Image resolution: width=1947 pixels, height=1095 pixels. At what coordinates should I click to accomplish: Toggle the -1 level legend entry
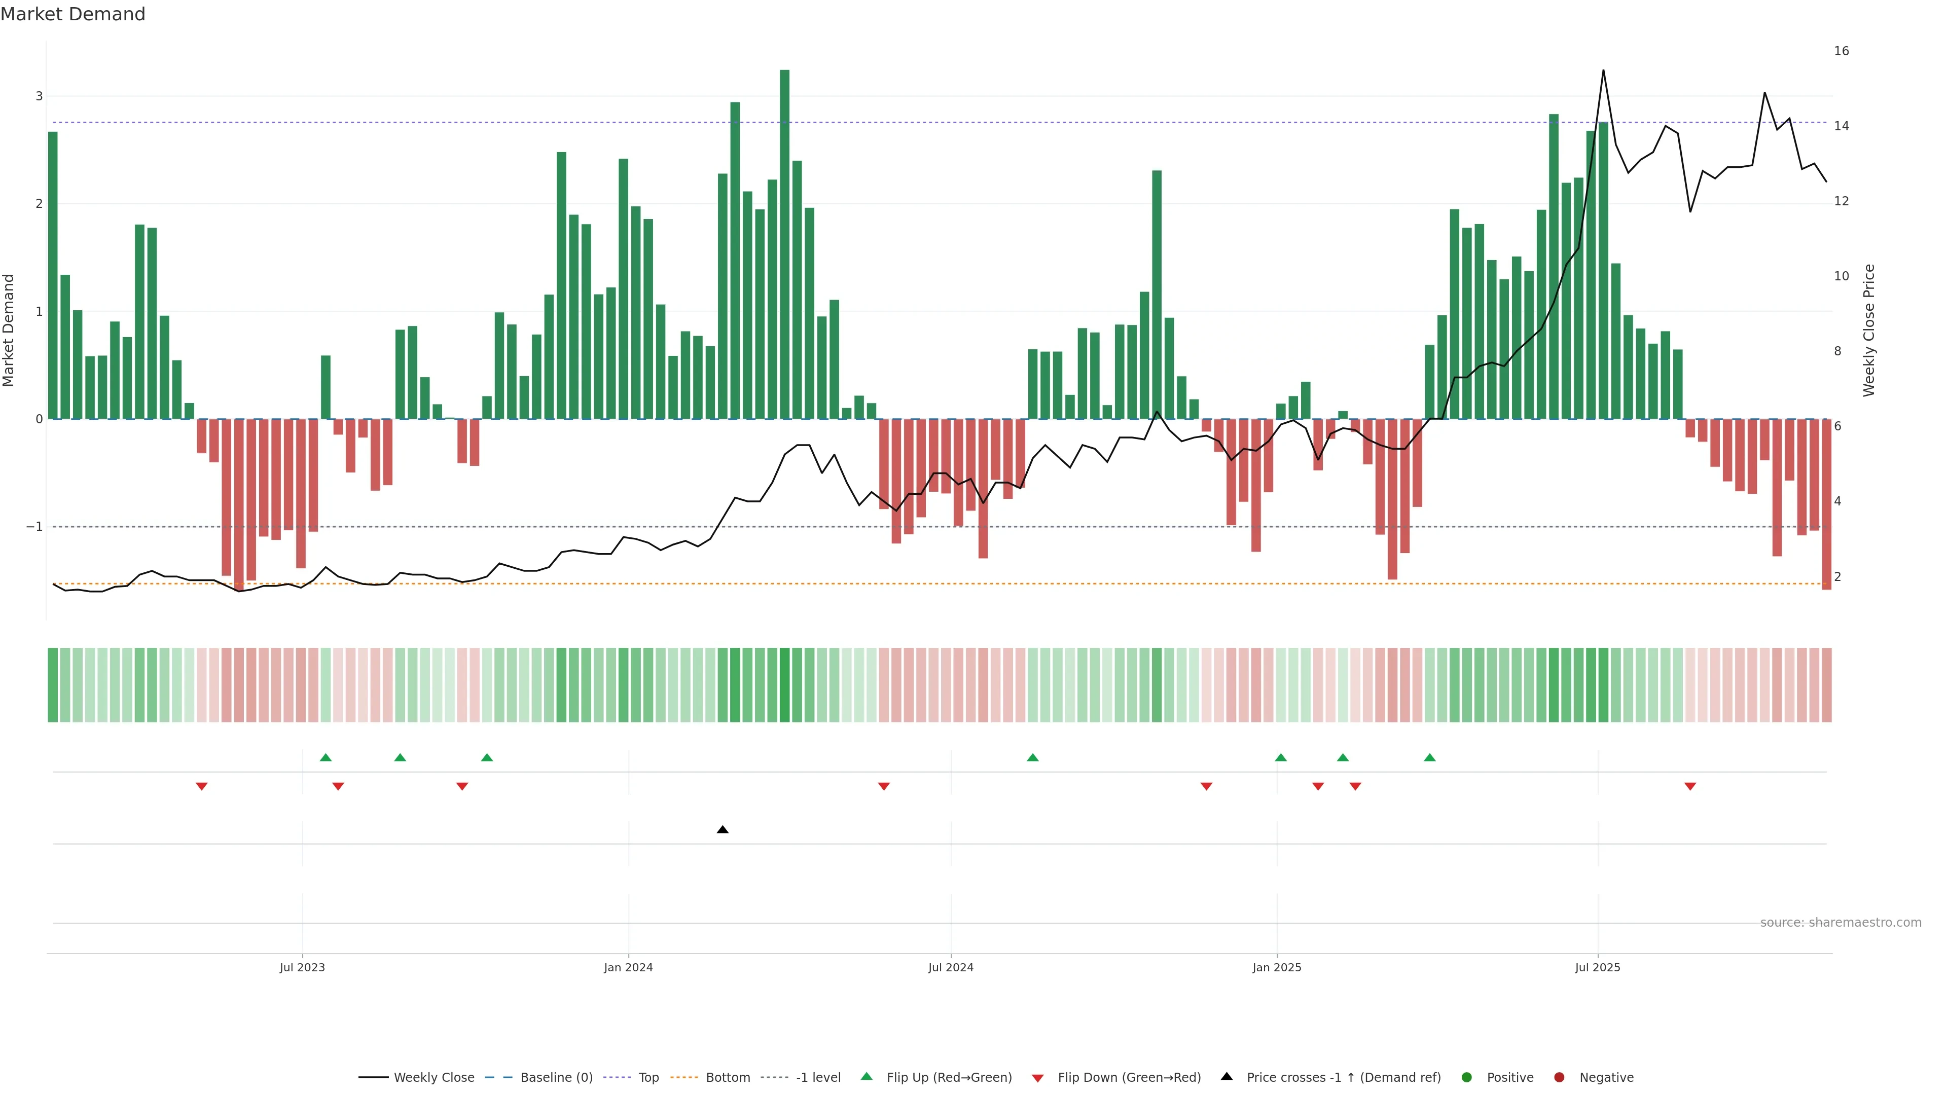[x=818, y=1078]
